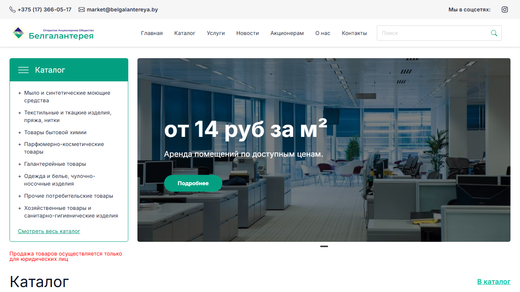Expand plus next to Мыло и синтетические моющие средства
The height and width of the screenshot is (292, 520).
(20, 93)
